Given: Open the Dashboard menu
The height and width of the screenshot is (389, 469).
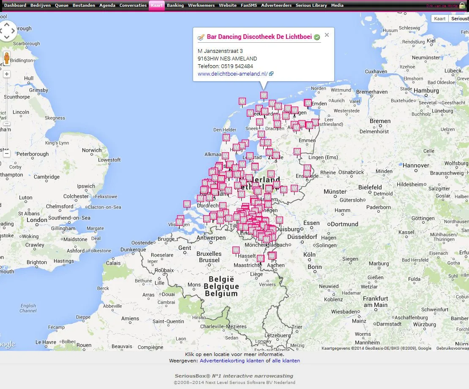Looking at the screenshot, I should [15, 5].
